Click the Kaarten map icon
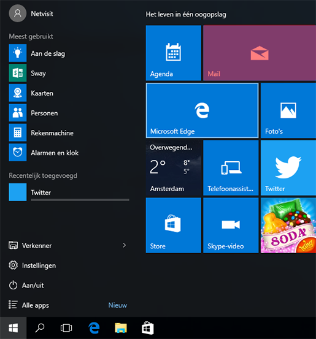This screenshot has width=316, height=339. click(18, 93)
